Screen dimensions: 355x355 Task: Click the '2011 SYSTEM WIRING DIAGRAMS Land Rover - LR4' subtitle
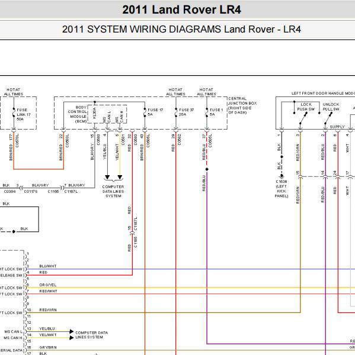[181, 30]
